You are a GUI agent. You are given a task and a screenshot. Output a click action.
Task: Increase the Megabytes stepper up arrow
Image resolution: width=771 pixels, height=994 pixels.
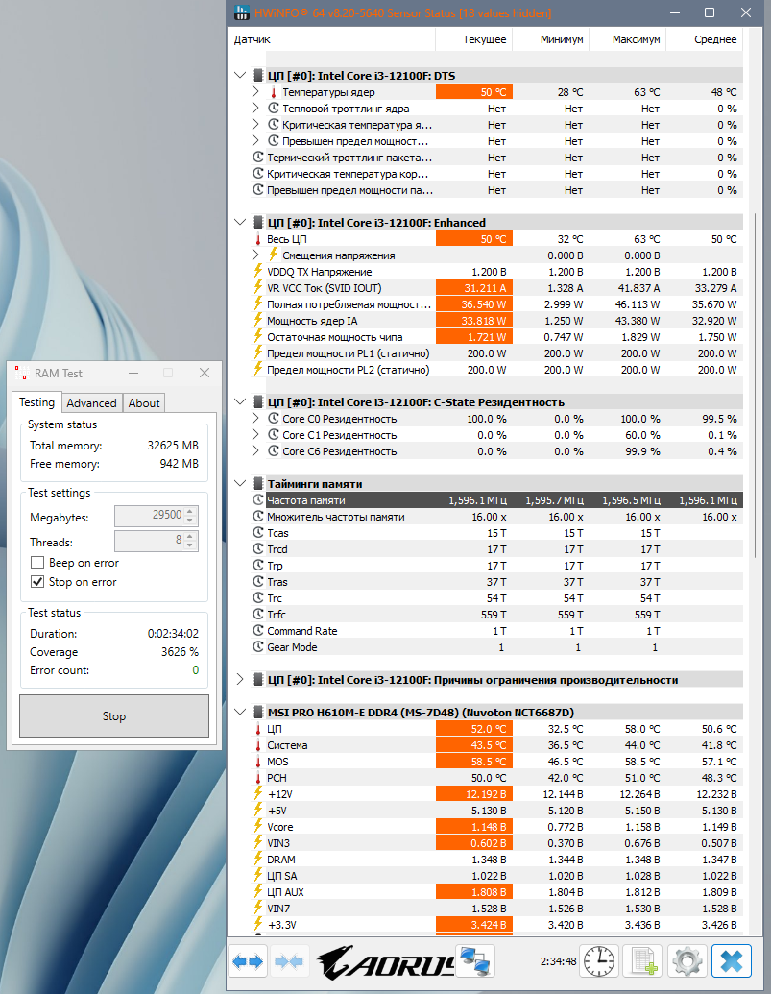pyautogui.click(x=190, y=510)
